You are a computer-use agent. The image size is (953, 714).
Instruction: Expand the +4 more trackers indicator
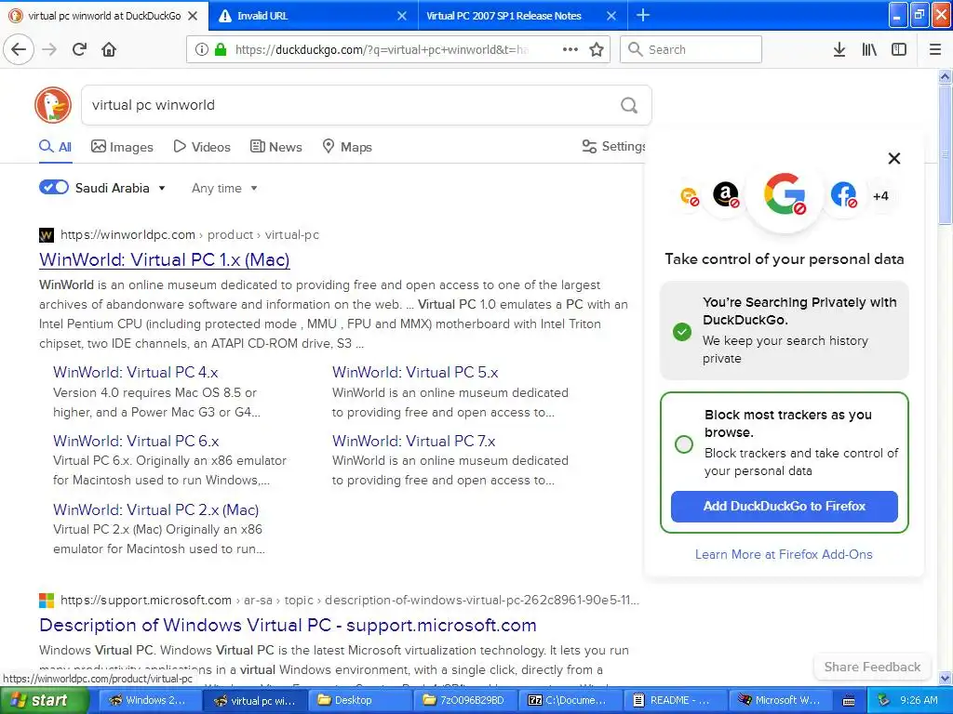tap(880, 196)
